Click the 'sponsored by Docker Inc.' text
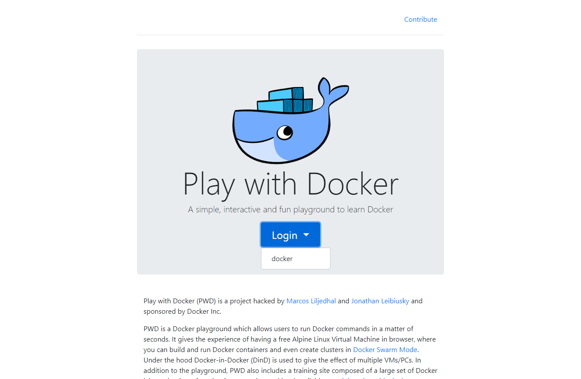 coord(182,311)
